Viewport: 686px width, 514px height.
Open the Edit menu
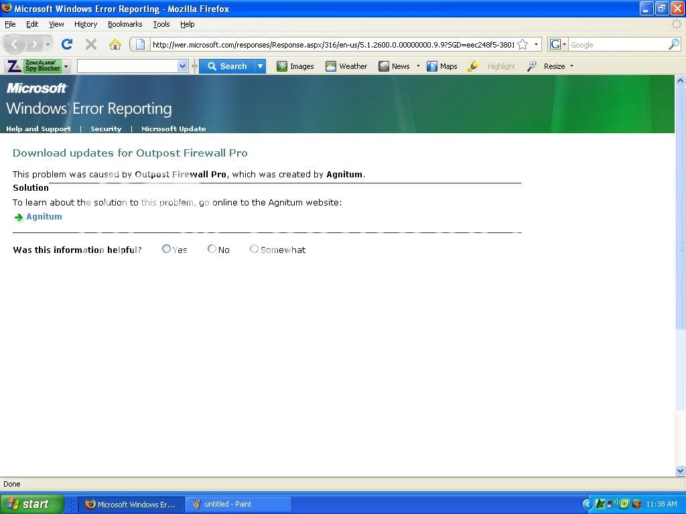(x=32, y=24)
